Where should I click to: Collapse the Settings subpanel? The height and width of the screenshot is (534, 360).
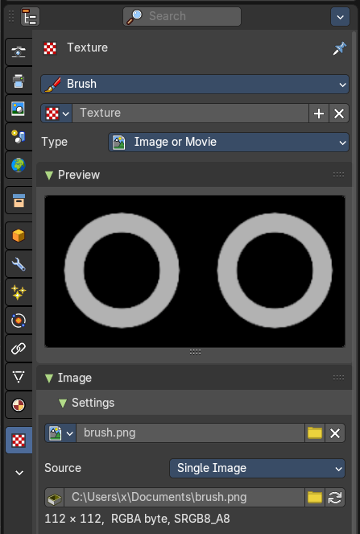(63, 403)
